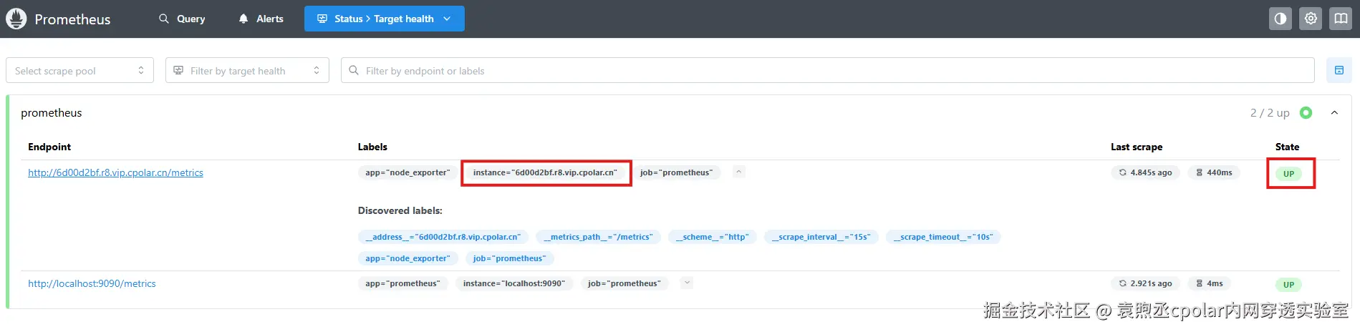The image size is (1360, 332).
Task: Click the __metrics_path__="/metrics" discovered label
Action: click(598, 237)
